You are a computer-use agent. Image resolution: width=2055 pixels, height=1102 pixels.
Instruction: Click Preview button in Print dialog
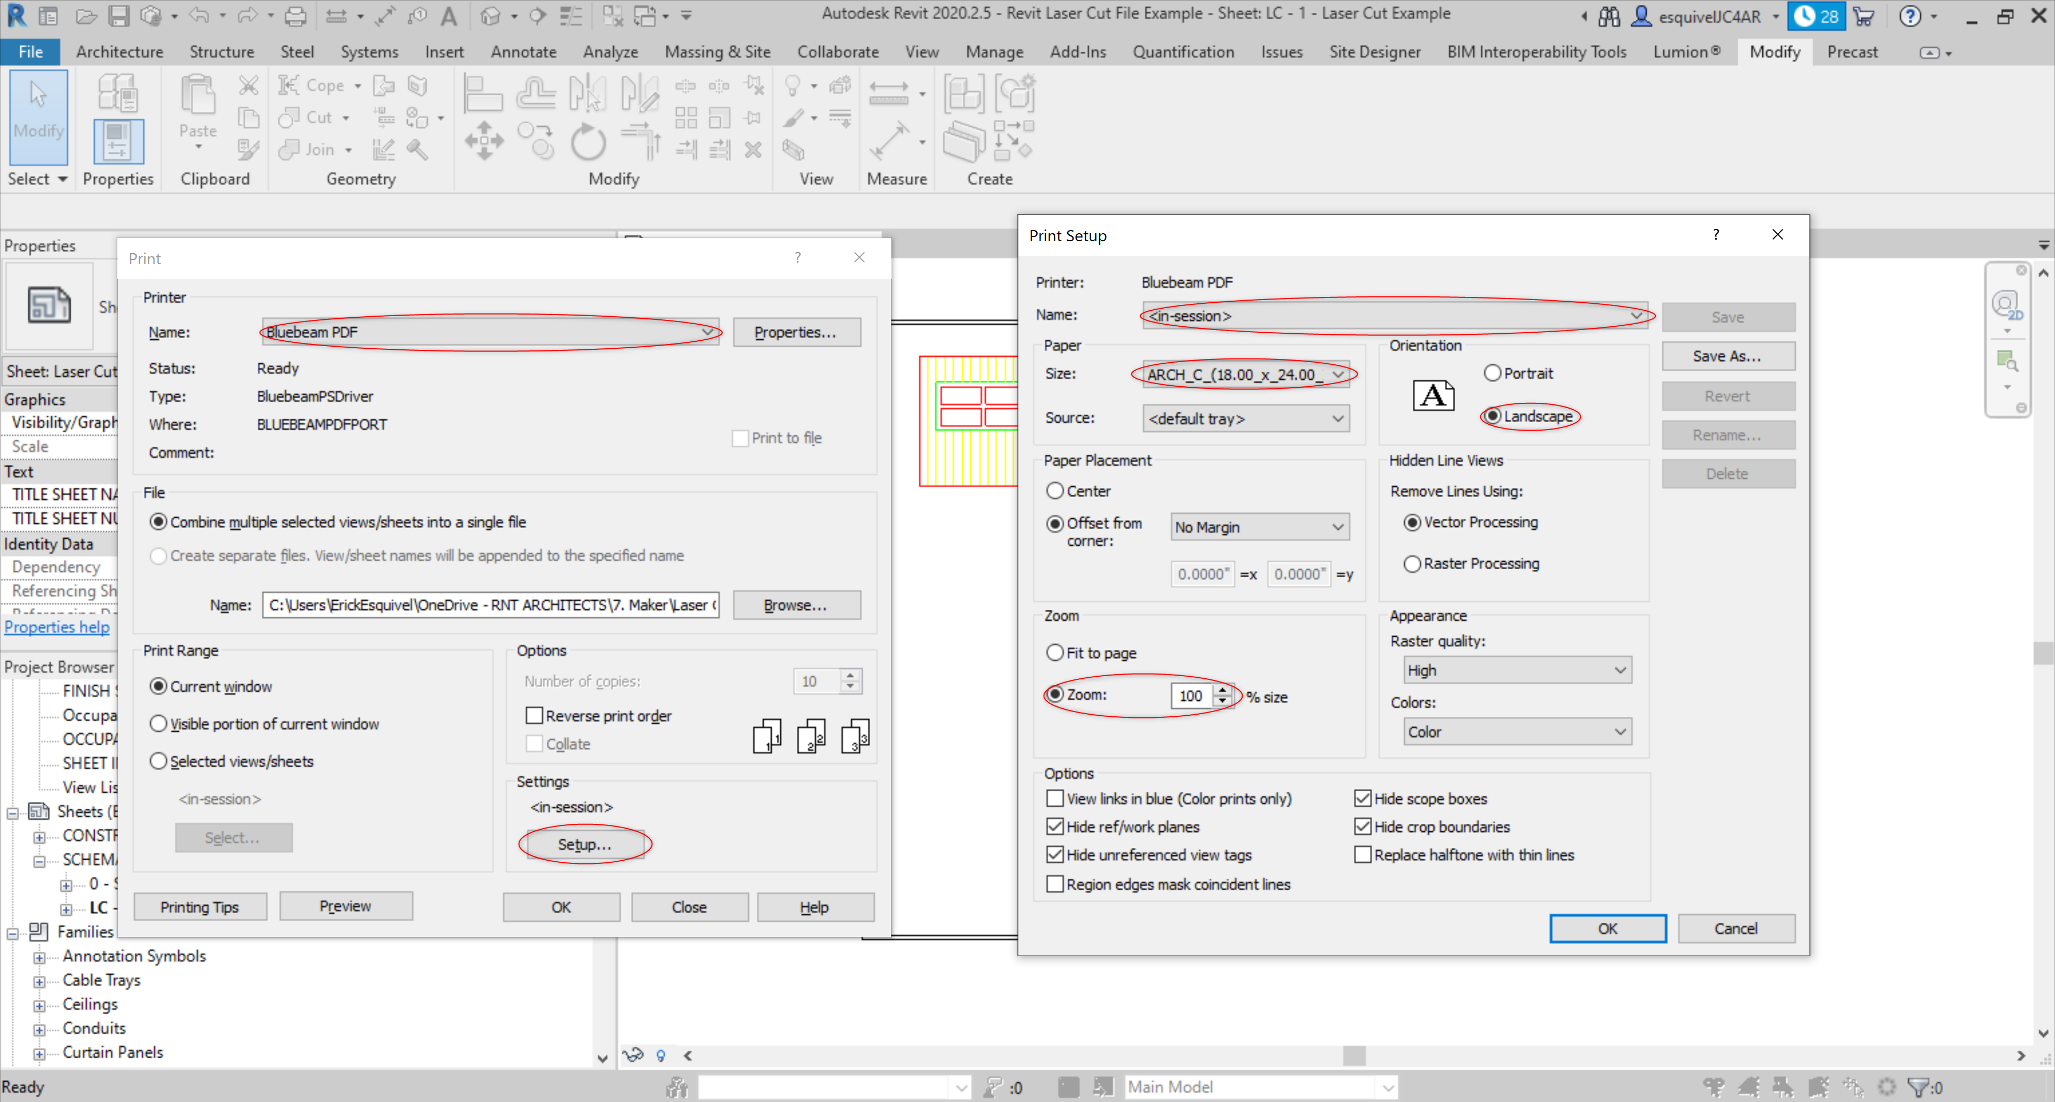click(345, 906)
